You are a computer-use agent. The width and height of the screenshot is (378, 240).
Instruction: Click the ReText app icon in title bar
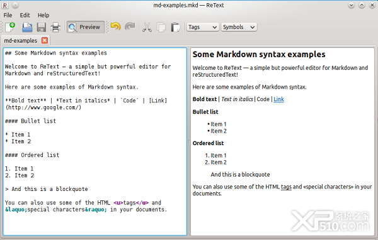click(5, 5)
